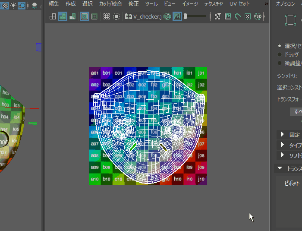Viewport: 302px width, 231px height.
Task: Select the 微調整 radio button
Action: [280, 63]
